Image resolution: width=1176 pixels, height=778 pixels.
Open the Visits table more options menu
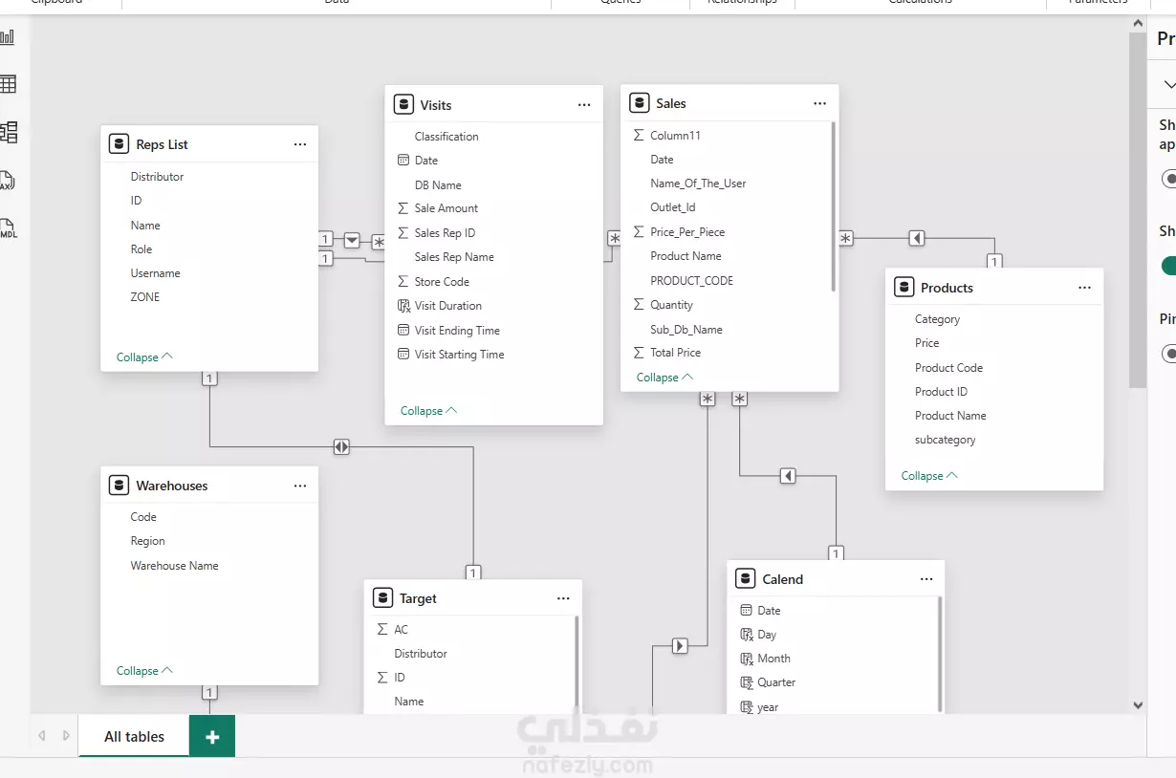(x=584, y=105)
